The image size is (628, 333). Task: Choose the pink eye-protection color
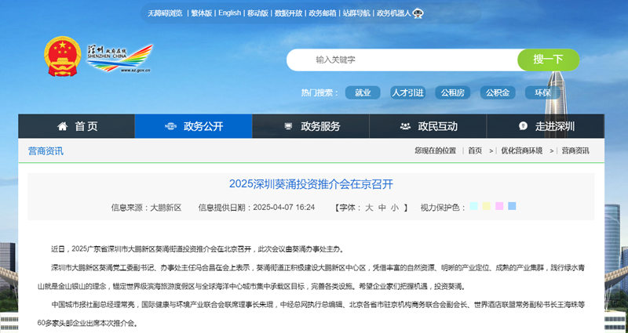click(499, 206)
